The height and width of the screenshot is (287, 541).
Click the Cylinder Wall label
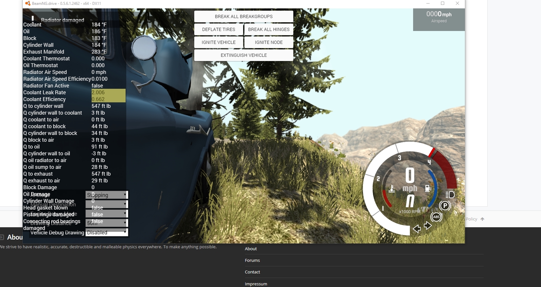38,45
